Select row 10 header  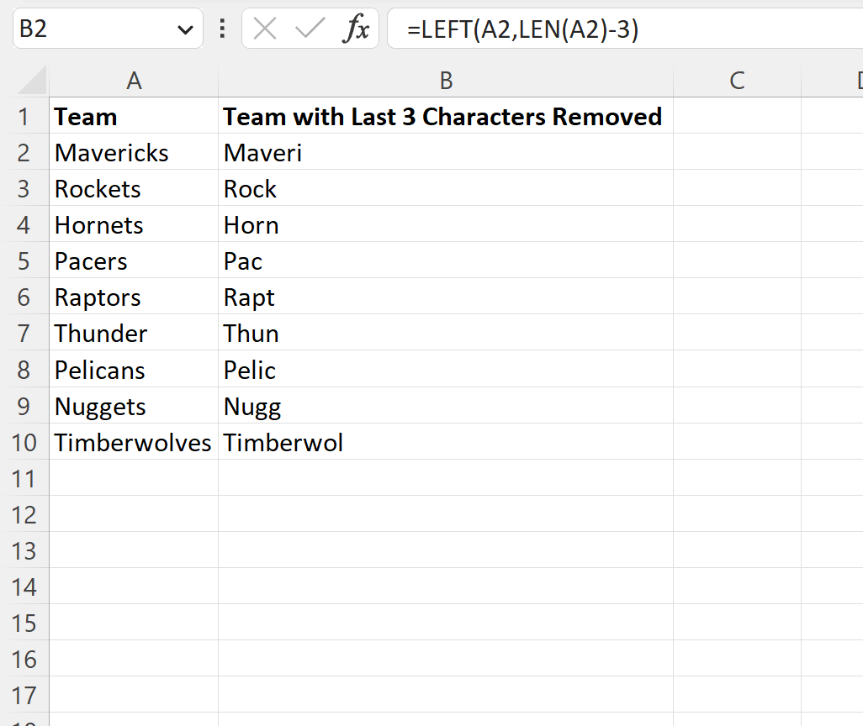[26, 443]
